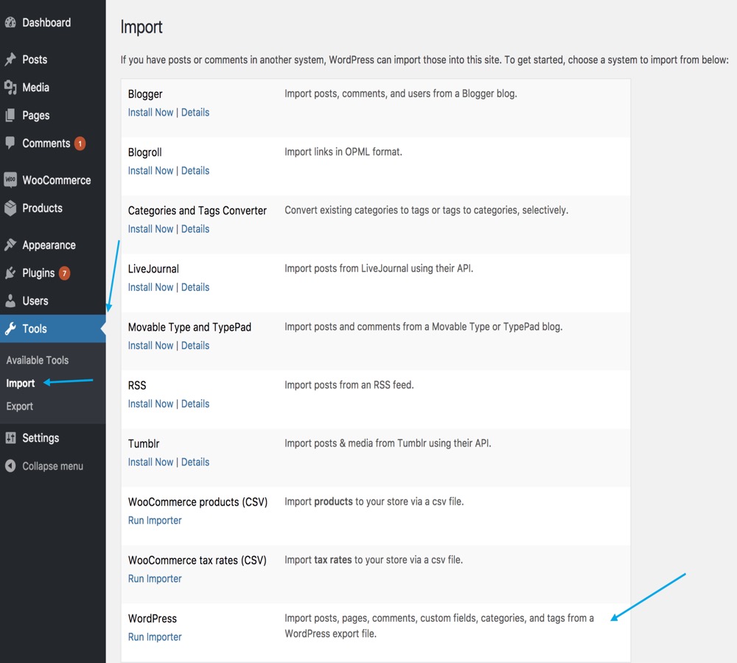View Details for Categories and Tags Converter
This screenshot has width=737, height=663.
[x=195, y=229]
